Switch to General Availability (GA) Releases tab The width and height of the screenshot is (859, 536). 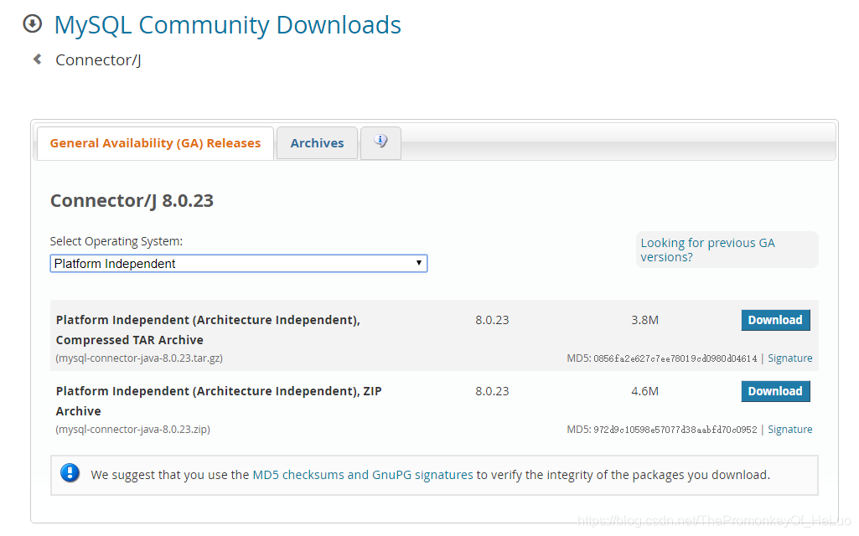click(x=155, y=143)
